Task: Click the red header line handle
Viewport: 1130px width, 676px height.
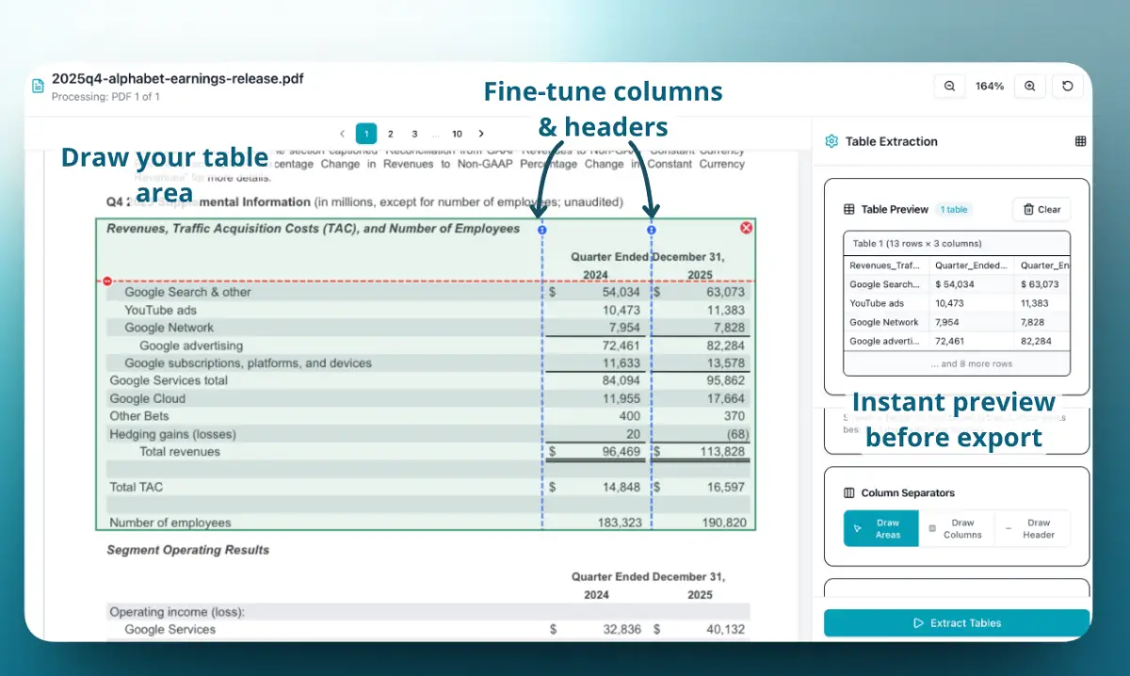Action: (x=106, y=281)
